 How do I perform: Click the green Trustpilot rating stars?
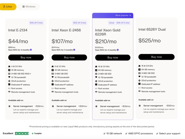(22, 133)
